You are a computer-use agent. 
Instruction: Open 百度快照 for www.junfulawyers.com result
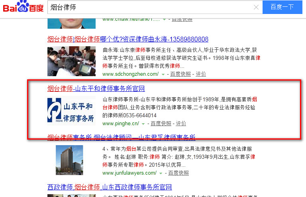pyautogui.click(x=178, y=173)
